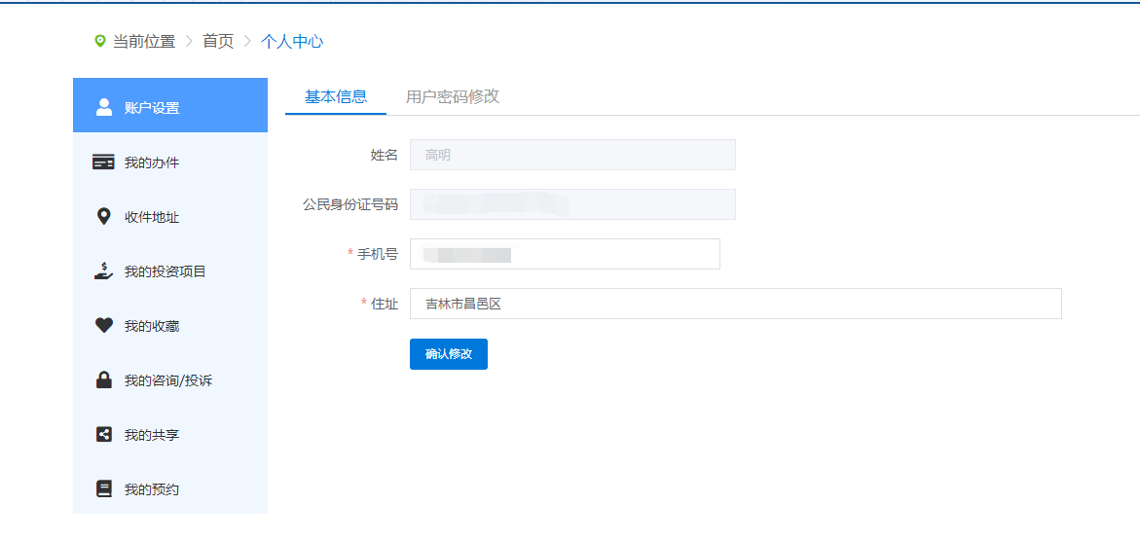The width and height of the screenshot is (1140, 541).
Task: Go to 首页 via the breadcrumb
Action: 218,41
